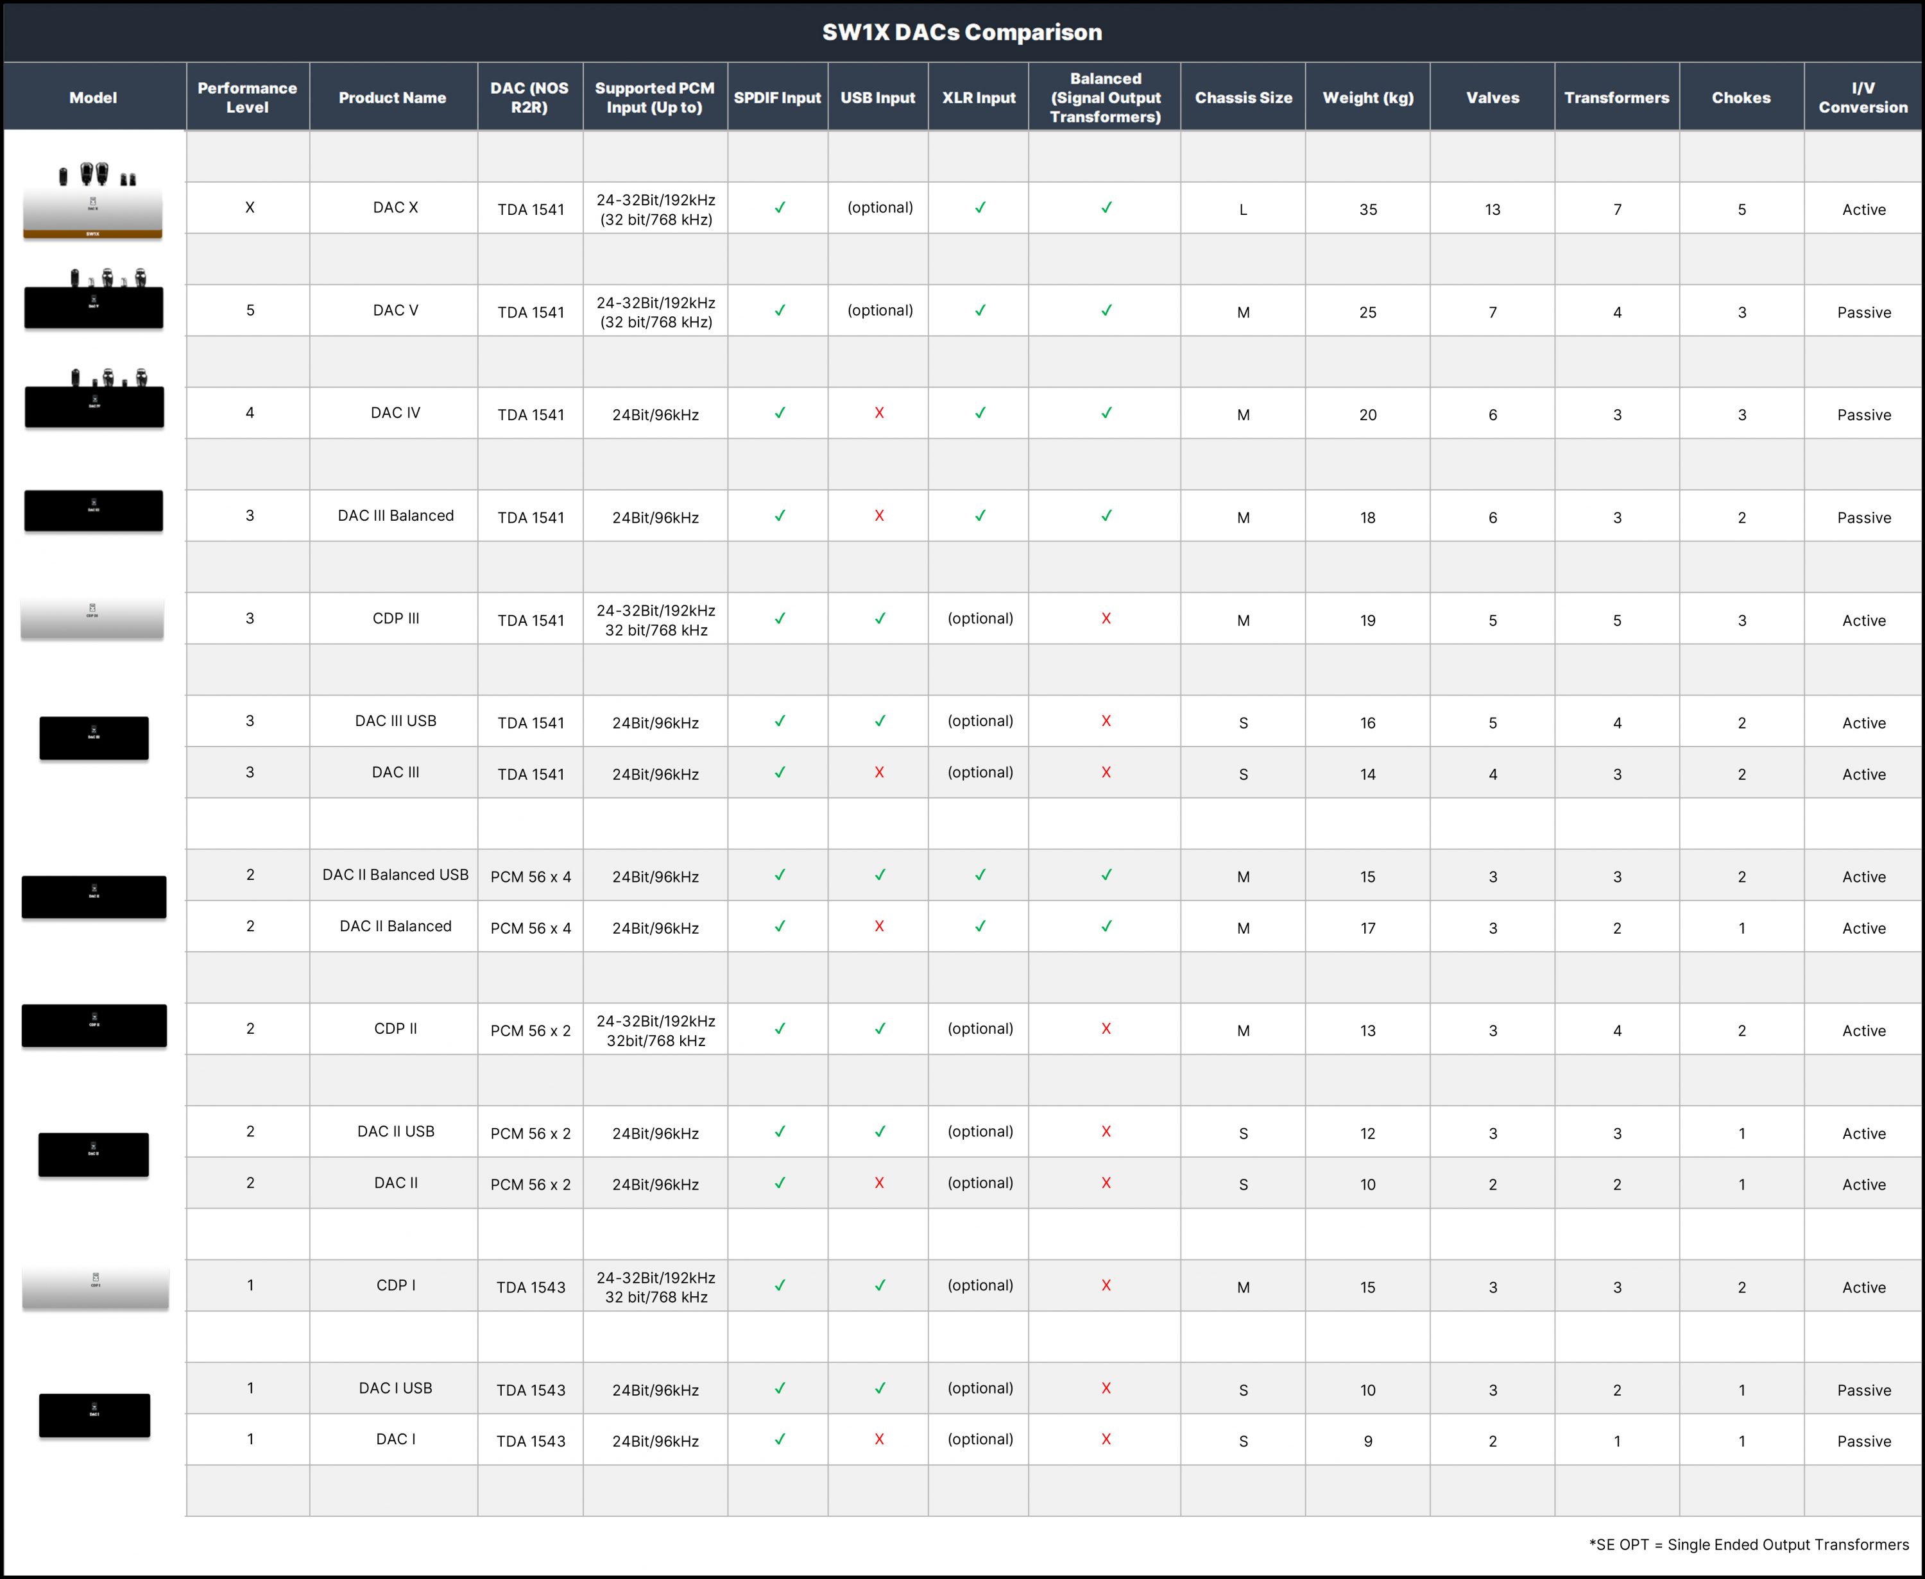Viewport: 1925px width, 1579px height.
Task: Click the red USB cross in DAC IV row
Action: (879, 413)
